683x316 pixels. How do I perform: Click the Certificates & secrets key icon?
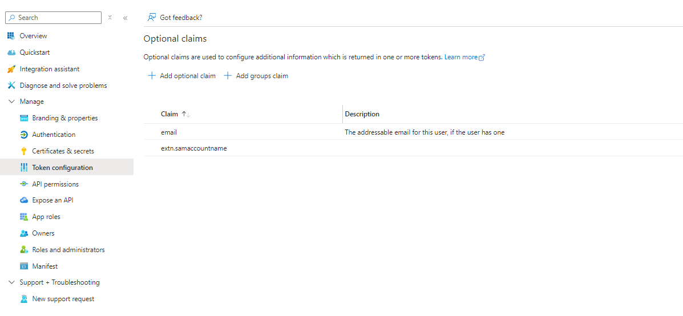coord(23,151)
